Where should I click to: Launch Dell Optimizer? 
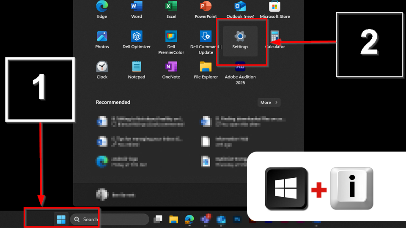tap(137, 40)
